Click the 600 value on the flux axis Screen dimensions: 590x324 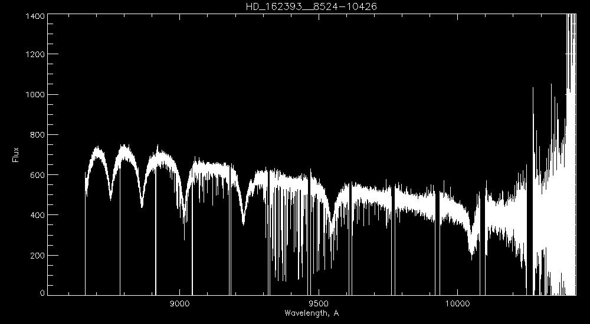pyautogui.click(x=37, y=175)
